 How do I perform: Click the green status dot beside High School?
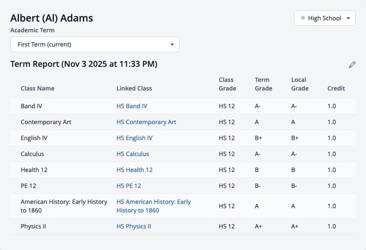pos(303,18)
